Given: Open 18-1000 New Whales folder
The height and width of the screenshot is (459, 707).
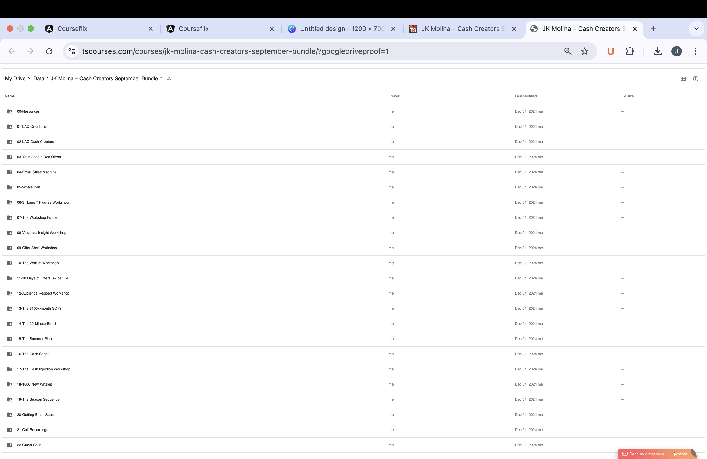Looking at the screenshot, I should pyautogui.click(x=353, y=384).
